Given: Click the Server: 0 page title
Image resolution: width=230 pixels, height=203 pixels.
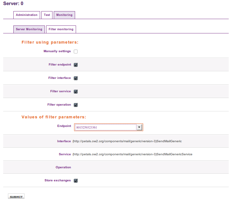Looking at the screenshot, I should (13, 4).
